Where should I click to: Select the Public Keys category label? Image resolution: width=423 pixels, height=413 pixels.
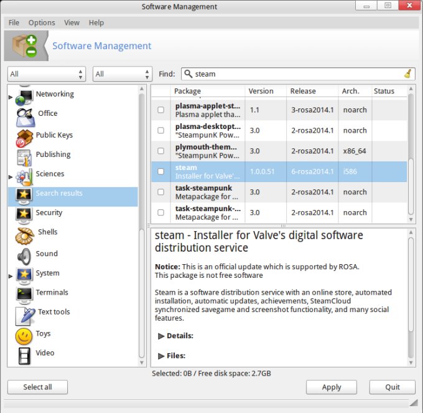[54, 135]
